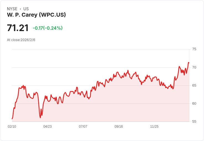Click the 60 price axis label
204x141 pixels.
point(194,104)
